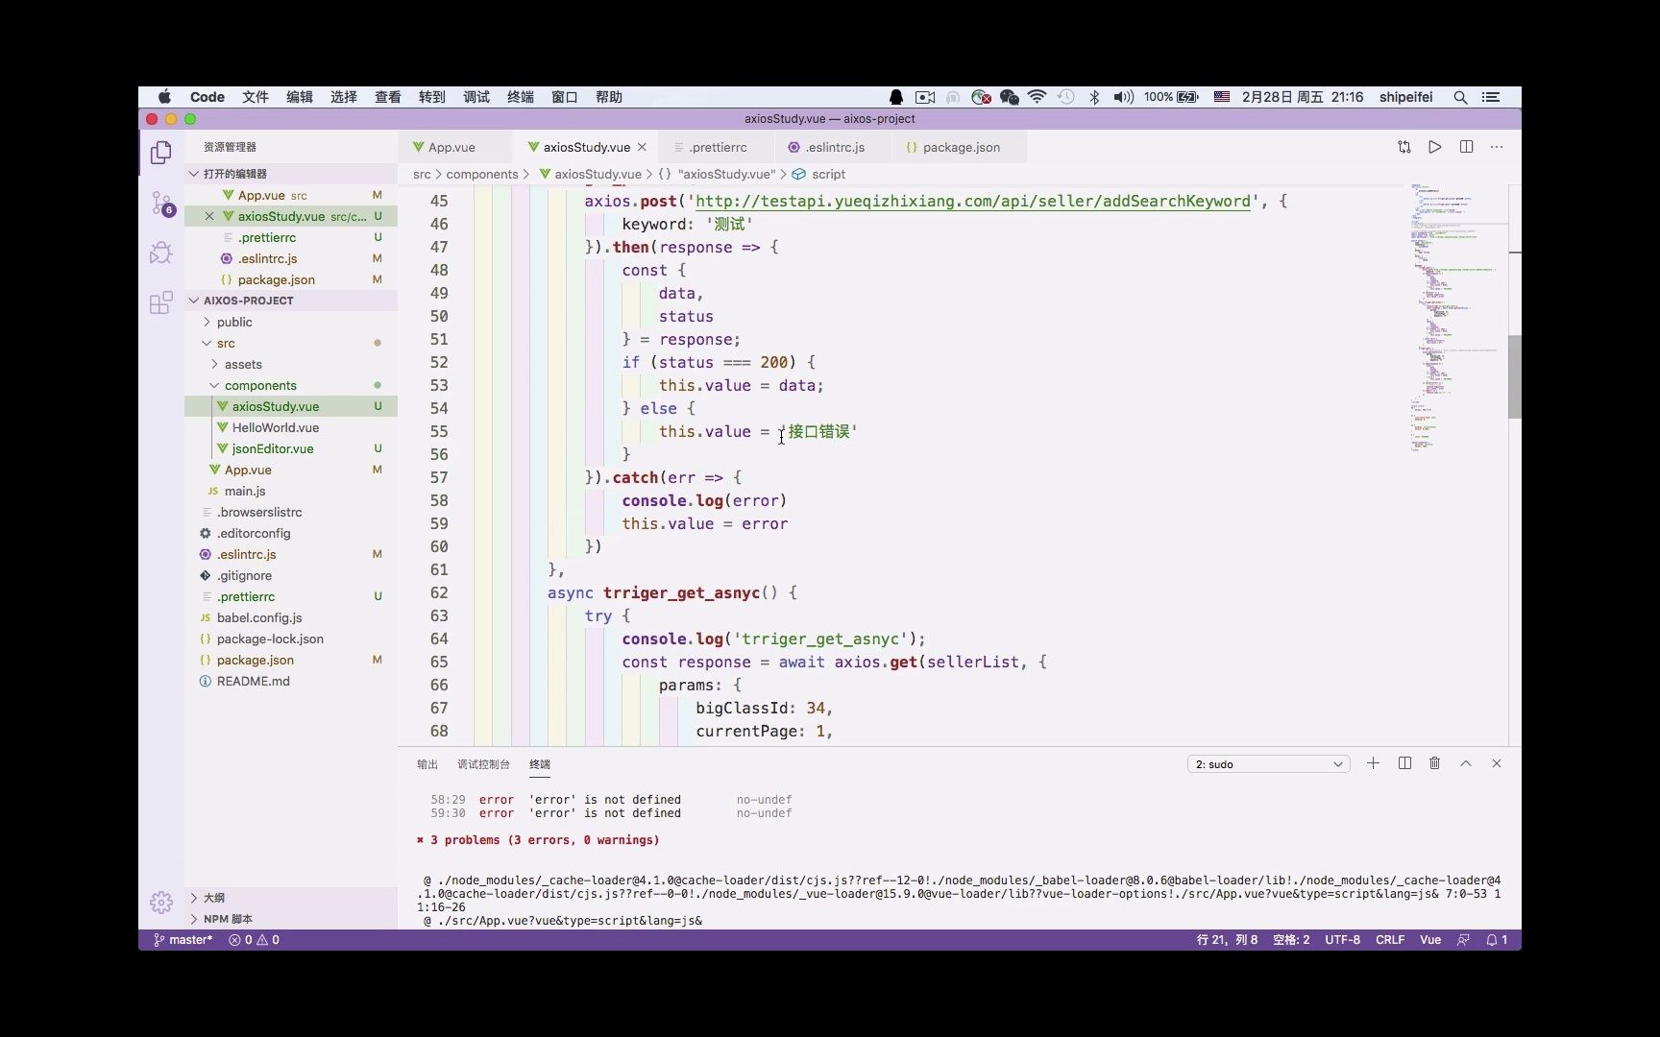The width and height of the screenshot is (1660, 1037).
Task: Click the code minimap preview
Action: coord(1455,317)
